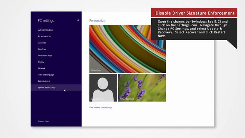Click the Personalize heading
Viewport: 245px width, 138px height.
tap(97, 21)
